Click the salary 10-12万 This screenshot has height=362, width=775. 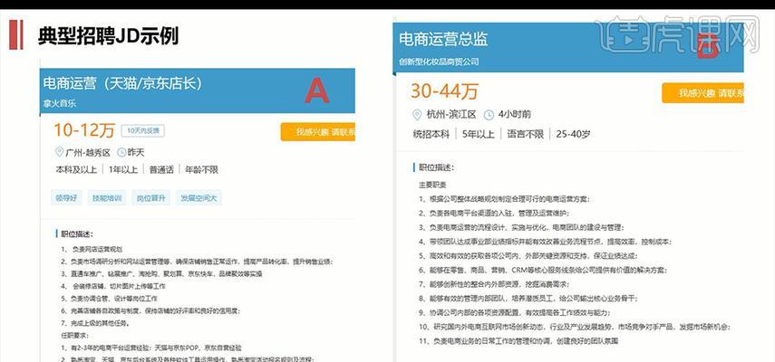[84, 130]
